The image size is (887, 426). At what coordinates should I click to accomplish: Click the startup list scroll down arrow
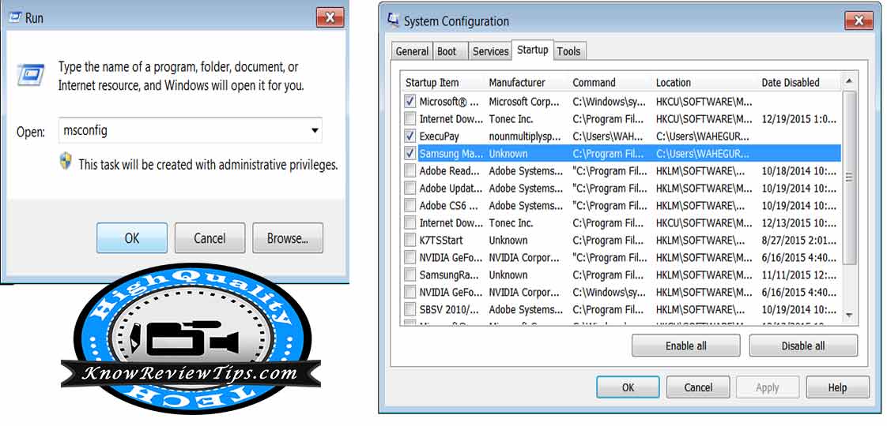(849, 315)
